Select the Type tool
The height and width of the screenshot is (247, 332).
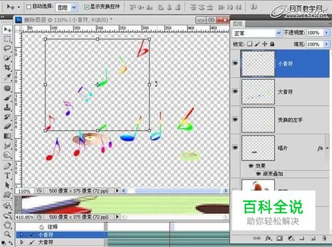7,175
